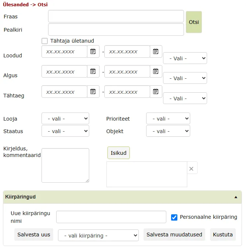
Task: Clear the Isikud list with X icon
Action: point(192,168)
